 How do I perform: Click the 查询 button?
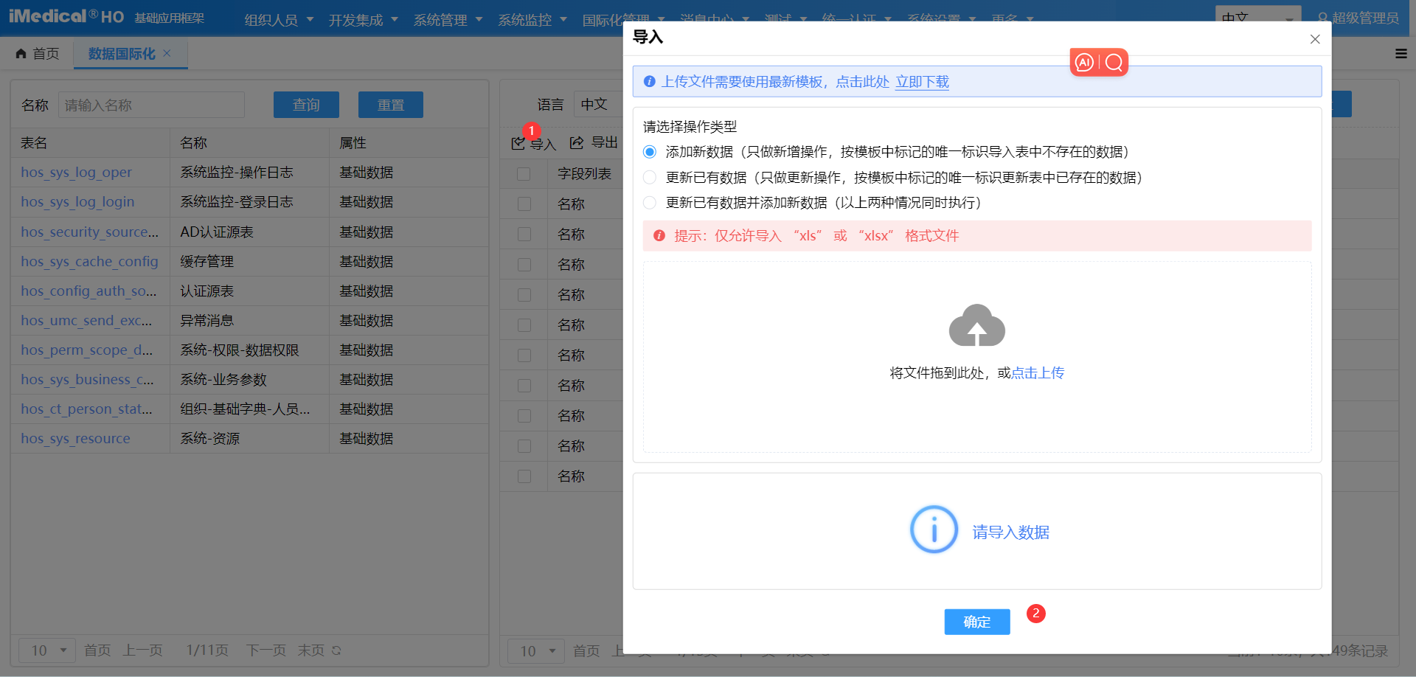(306, 105)
